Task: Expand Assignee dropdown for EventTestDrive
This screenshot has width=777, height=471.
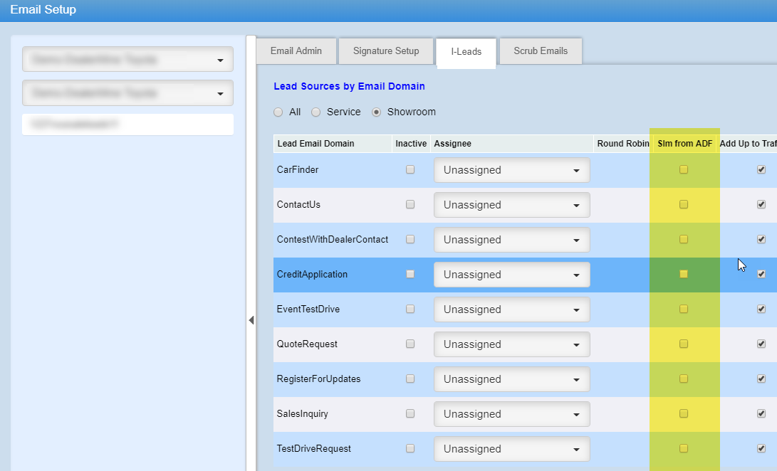Action: pyautogui.click(x=511, y=310)
